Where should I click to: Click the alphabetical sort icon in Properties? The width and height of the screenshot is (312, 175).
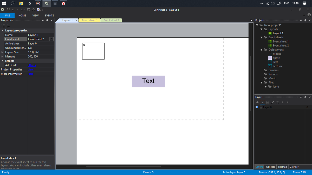[8, 26]
